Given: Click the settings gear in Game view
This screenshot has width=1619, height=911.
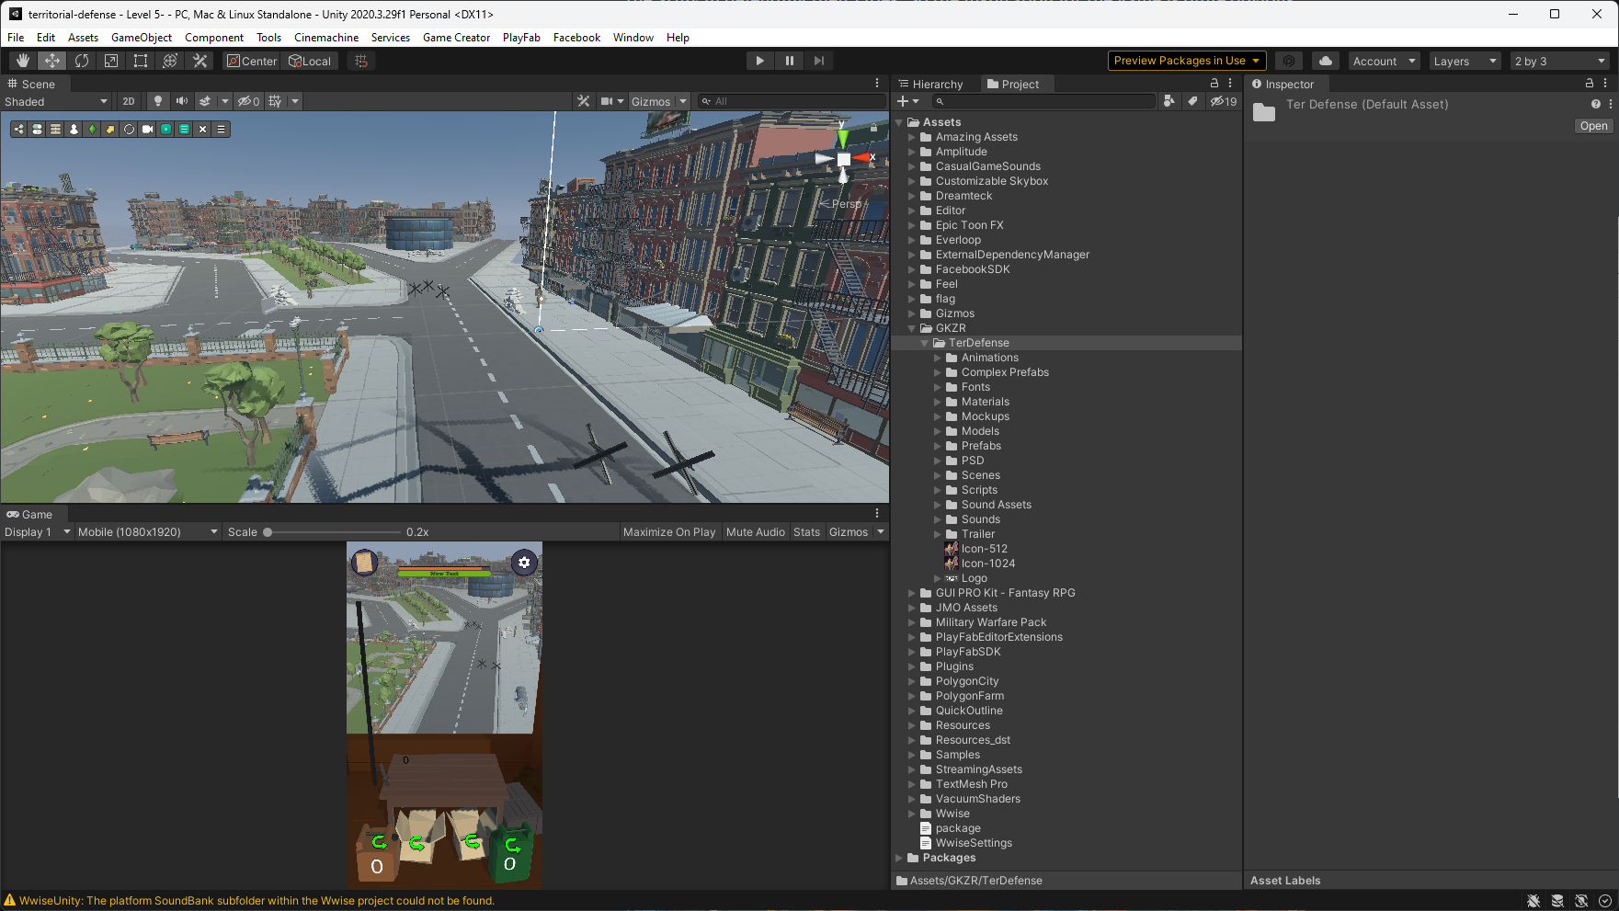Looking at the screenshot, I should pyautogui.click(x=524, y=563).
